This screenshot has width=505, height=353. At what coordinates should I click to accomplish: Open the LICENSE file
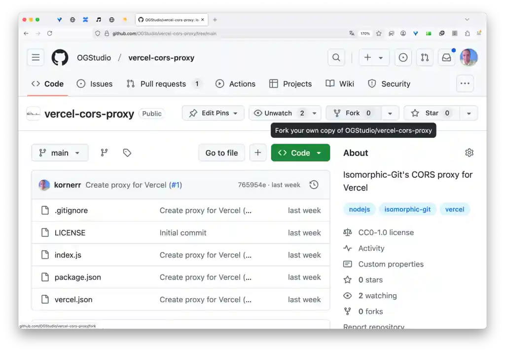point(70,233)
